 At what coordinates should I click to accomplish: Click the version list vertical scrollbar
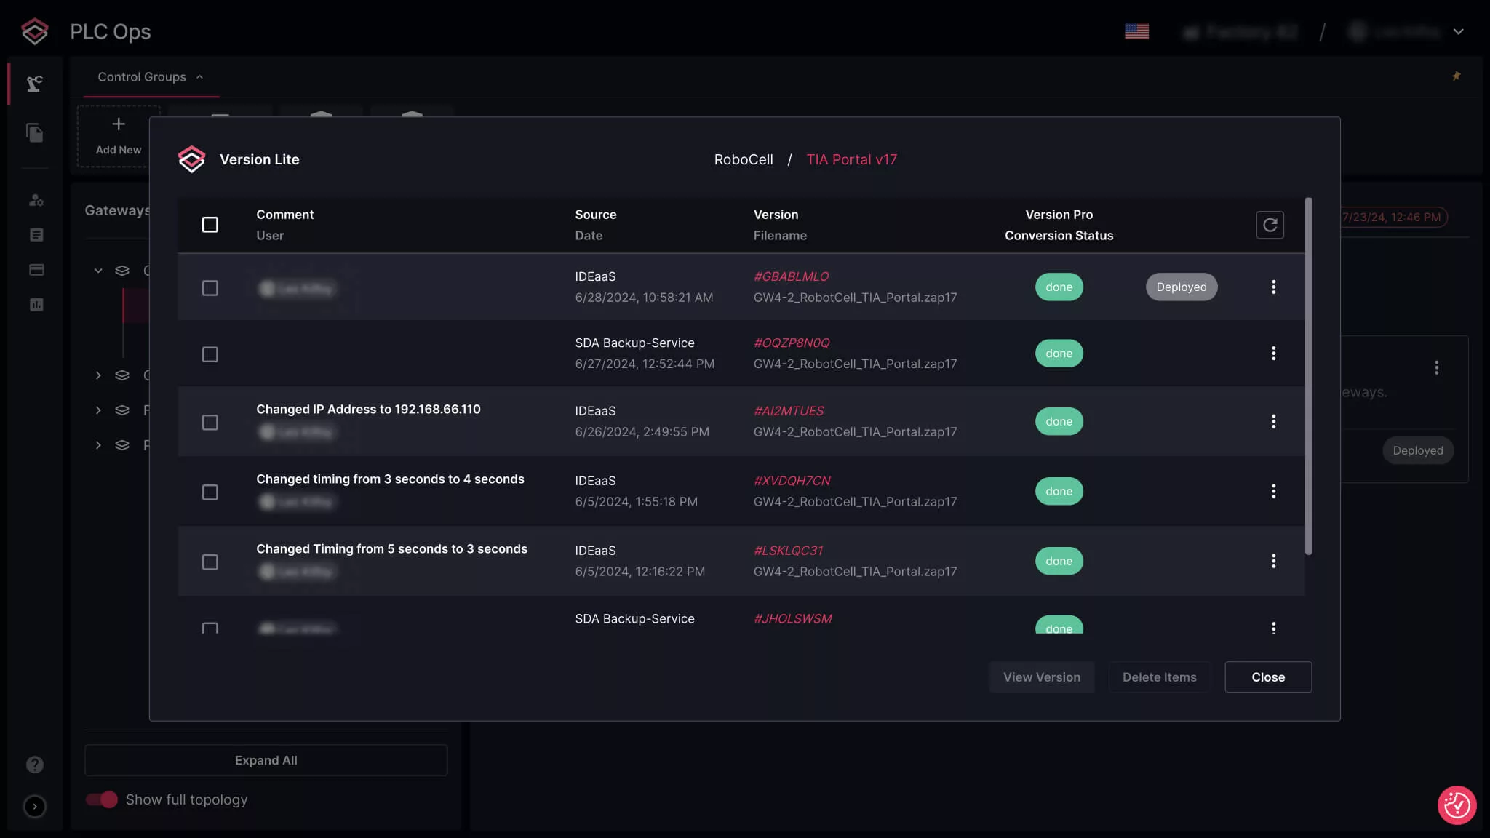tap(1308, 375)
